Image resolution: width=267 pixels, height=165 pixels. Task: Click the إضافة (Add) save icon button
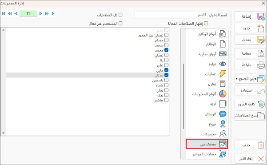(x=261, y=16)
